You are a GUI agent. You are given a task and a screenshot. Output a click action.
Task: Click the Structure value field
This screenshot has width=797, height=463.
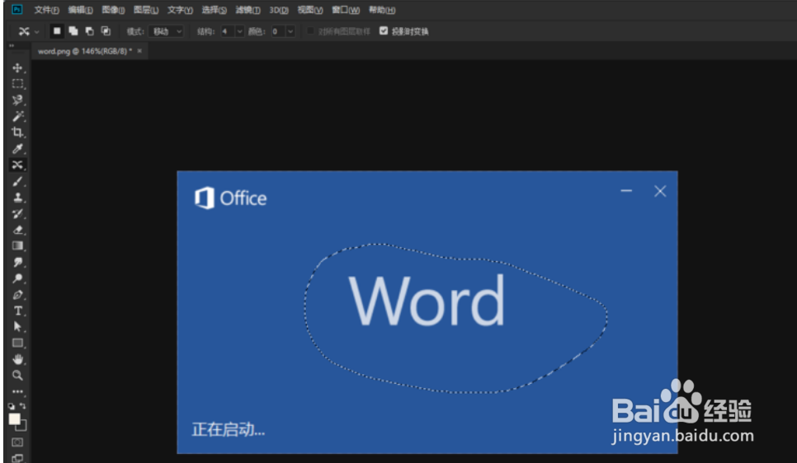(227, 31)
